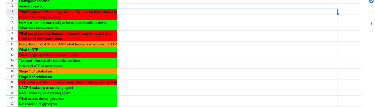Click the empty answer cell beside 'Stage 2 of catabolism'
This screenshot has height=107, width=375.
click(227, 77)
